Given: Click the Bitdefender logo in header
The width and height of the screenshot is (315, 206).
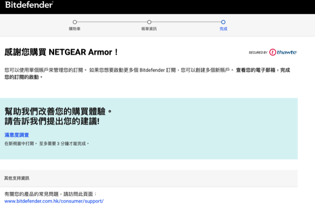Looking at the screenshot, I should [29, 5].
